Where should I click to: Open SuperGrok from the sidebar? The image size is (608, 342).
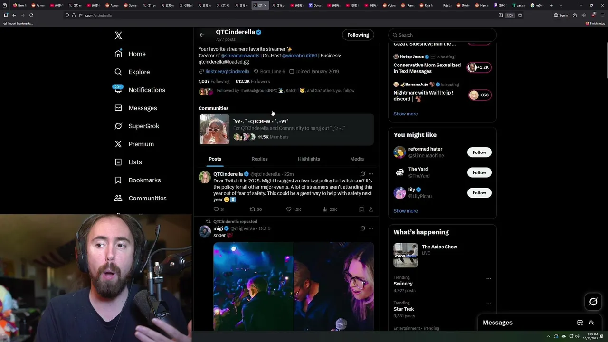137,126
